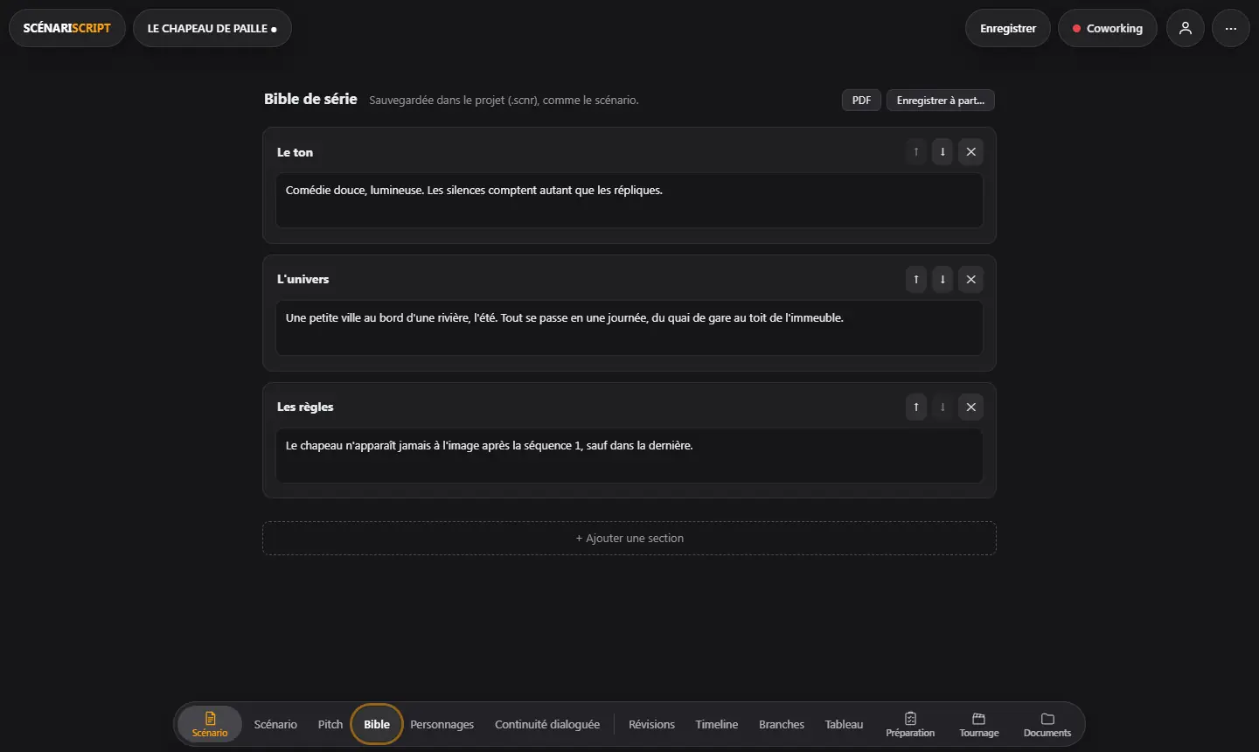Image resolution: width=1259 pixels, height=752 pixels.
Task: Select the Scénario mode icon
Action: [x=210, y=724]
